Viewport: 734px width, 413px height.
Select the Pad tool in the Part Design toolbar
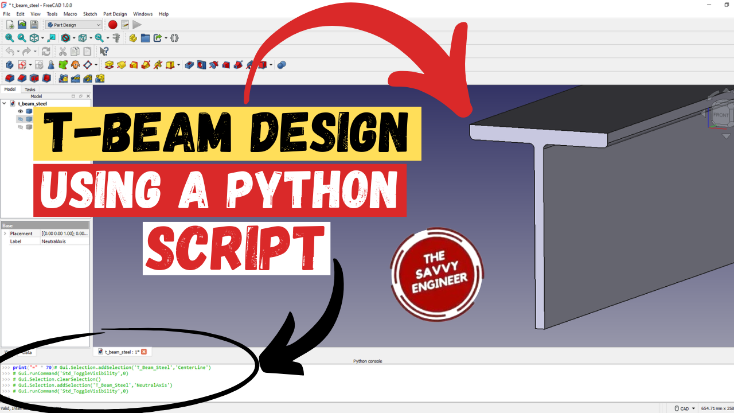click(108, 64)
